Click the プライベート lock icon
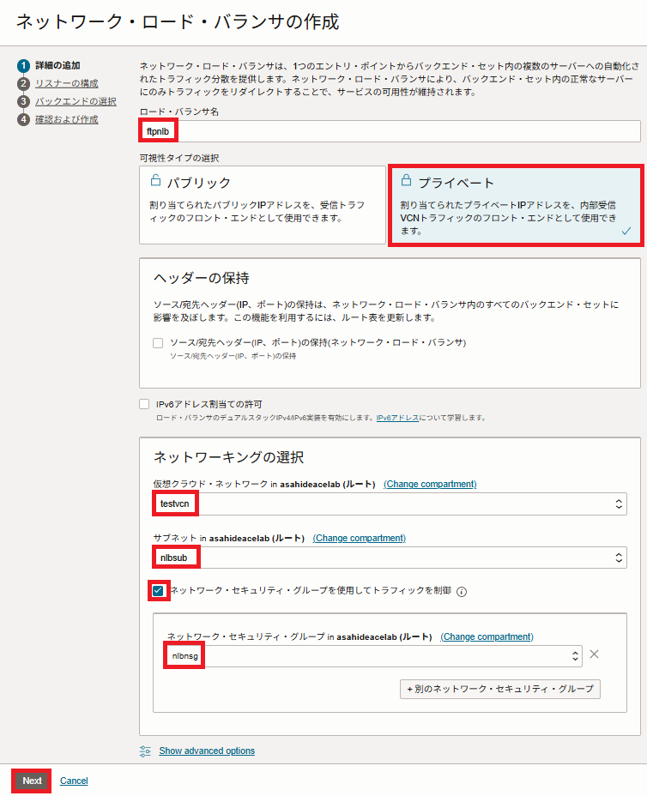Viewport: 647px width, 796px height. coord(406,180)
